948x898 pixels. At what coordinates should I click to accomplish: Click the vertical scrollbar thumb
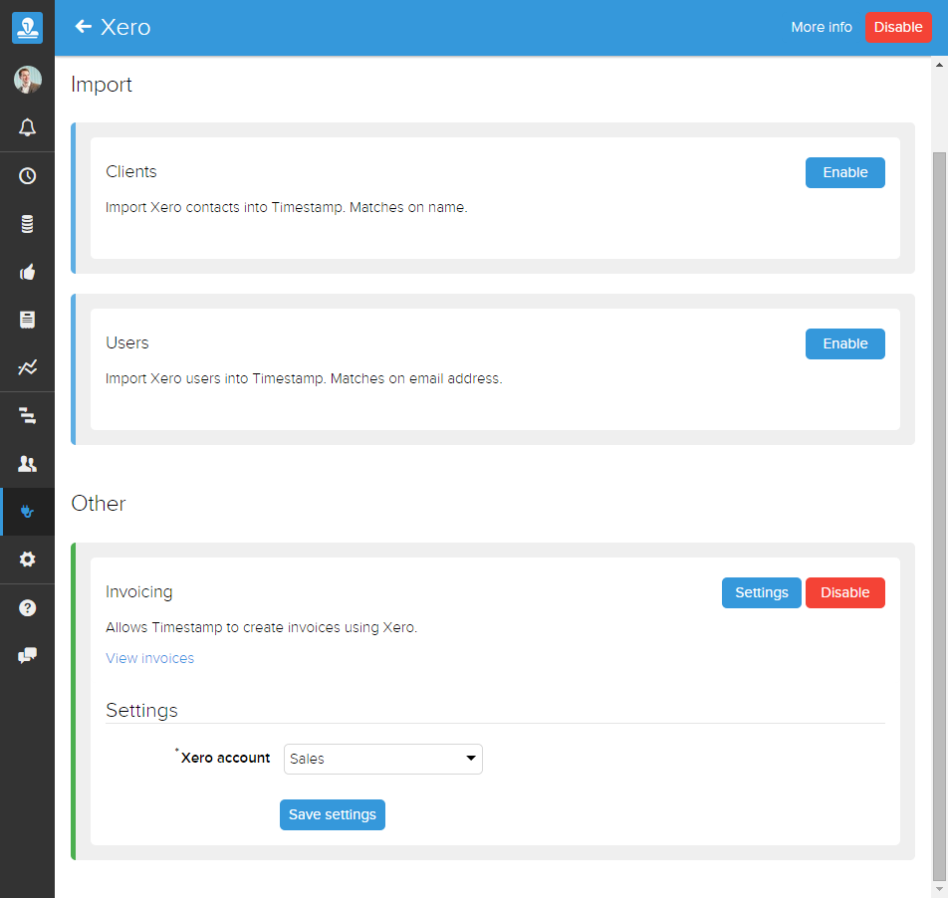pyautogui.click(x=939, y=517)
